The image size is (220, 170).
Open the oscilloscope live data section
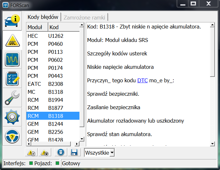(12, 60)
